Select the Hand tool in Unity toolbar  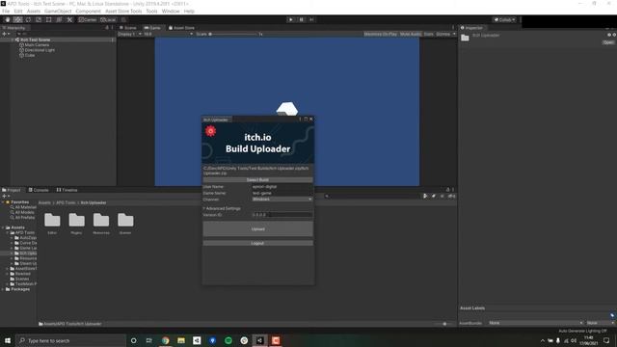(7, 19)
